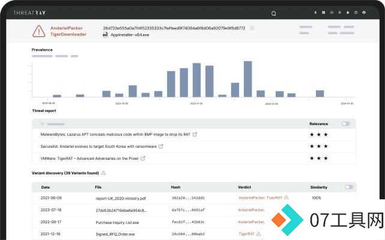Open search with the magnifier icon
The height and width of the screenshot is (240, 385).
click(273, 13)
